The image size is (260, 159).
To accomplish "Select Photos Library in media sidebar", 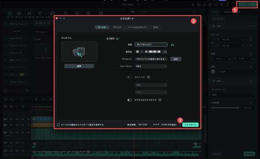I will pos(17,82).
